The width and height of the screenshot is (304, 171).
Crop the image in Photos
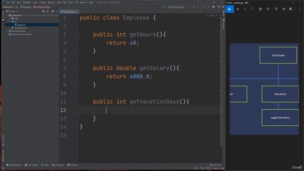pos(284,9)
